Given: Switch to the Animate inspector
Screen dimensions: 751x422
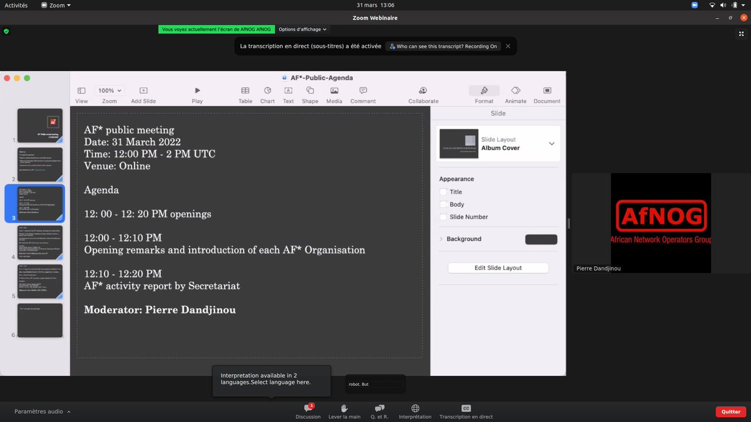Looking at the screenshot, I should (x=516, y=91).
